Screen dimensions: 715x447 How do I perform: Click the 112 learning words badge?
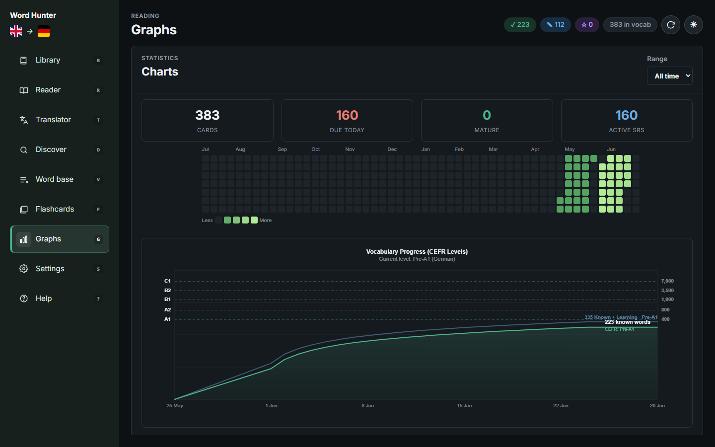[556, 25]
